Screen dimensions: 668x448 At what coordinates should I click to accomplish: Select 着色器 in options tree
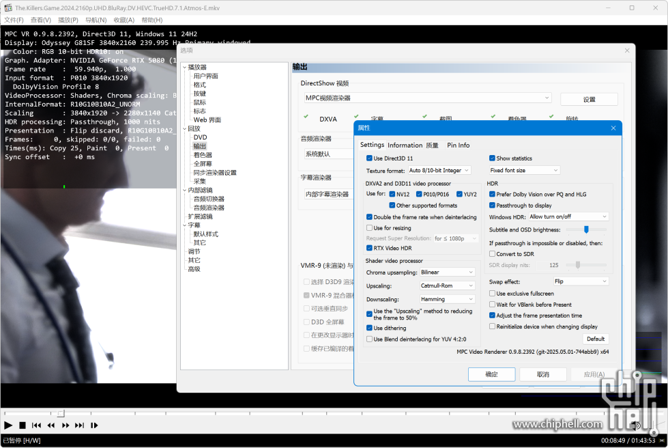[203, 155]
